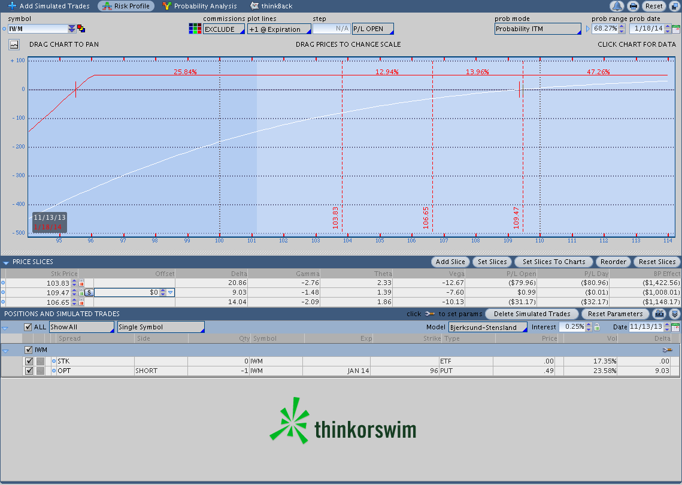Click the 11/13/13 date label on chart
This screenshot has width=682, height=485.
[50, 217]
